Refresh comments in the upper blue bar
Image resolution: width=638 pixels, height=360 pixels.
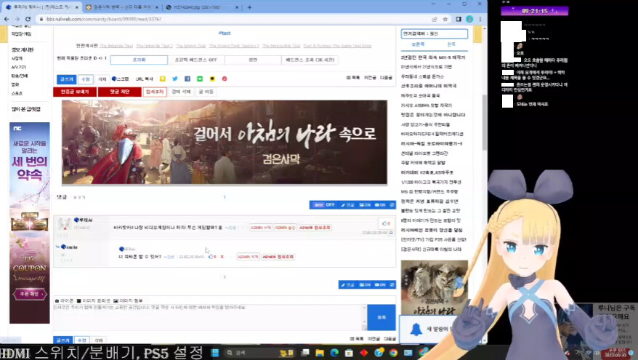(392, 205)
